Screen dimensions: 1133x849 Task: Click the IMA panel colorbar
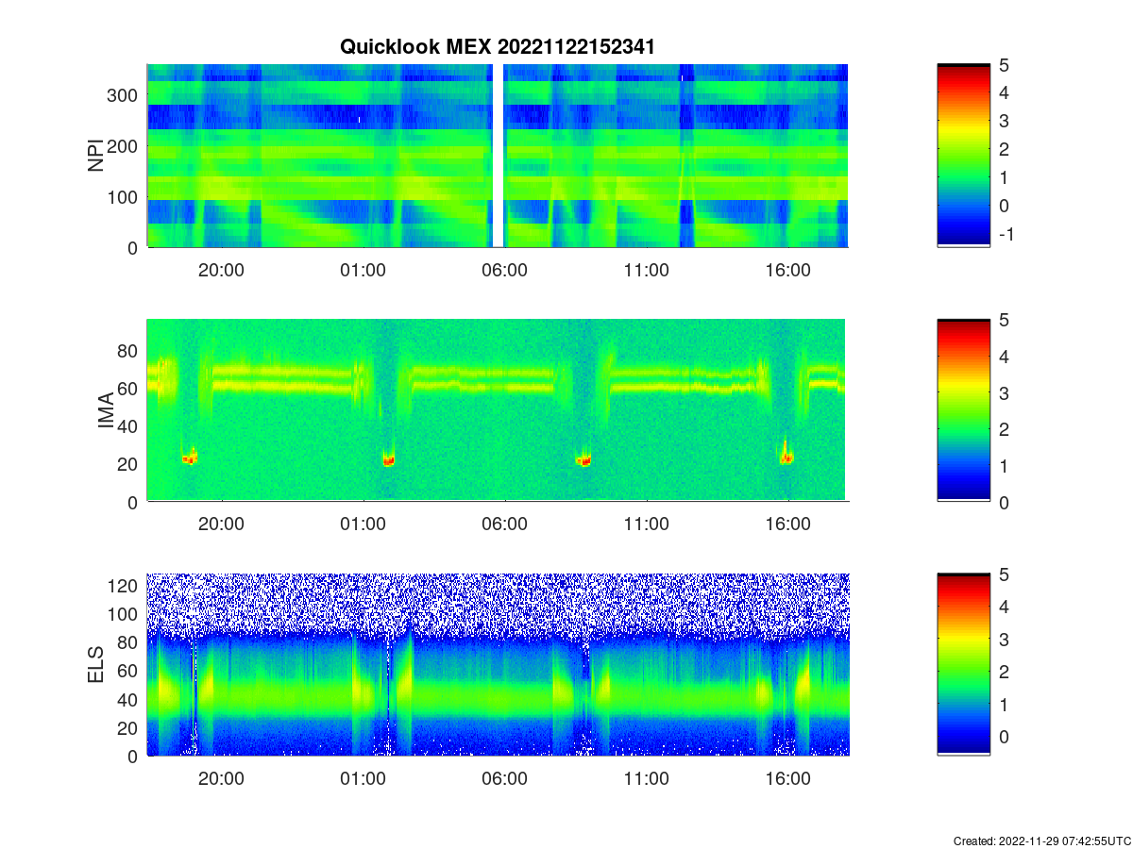[x=963, y=410]
